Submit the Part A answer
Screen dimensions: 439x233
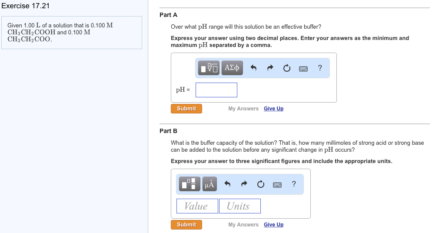pos(186,109)
